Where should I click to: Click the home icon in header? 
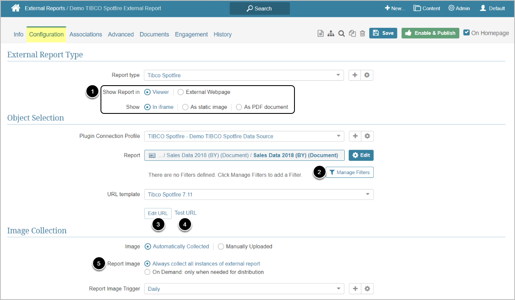pos(15,8)
